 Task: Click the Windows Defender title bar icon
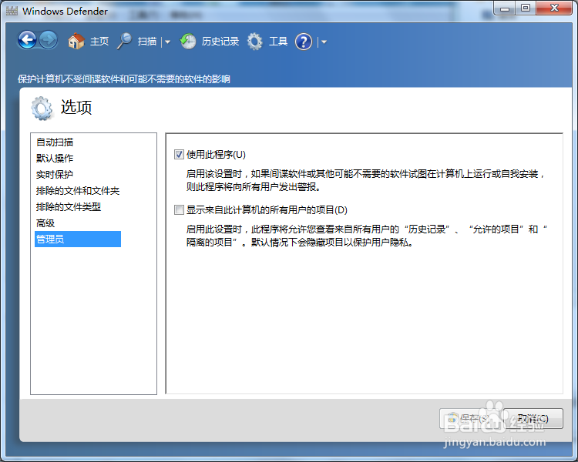coord(12,11)
